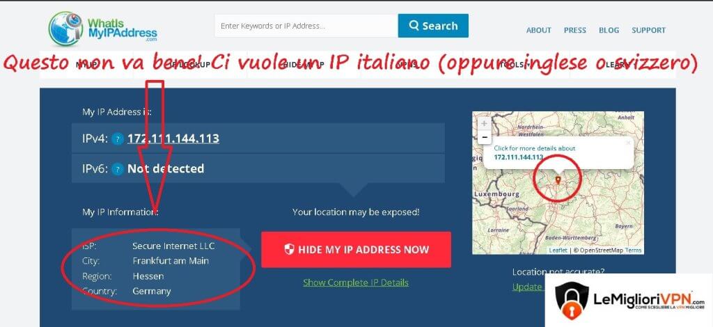Click the IPv4 question mark help icon
The image size is (713, 327).
pyautogui.click(x=118, y=139)
